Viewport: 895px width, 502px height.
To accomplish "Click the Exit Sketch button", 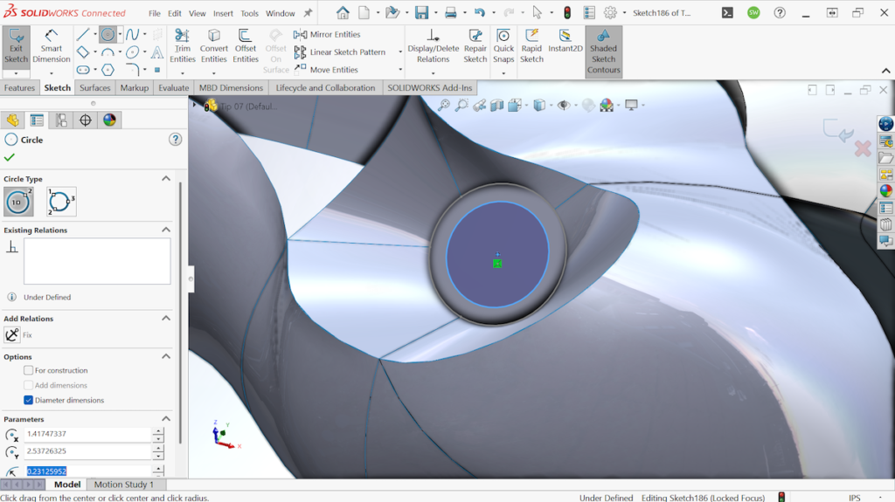I will 16,47.
